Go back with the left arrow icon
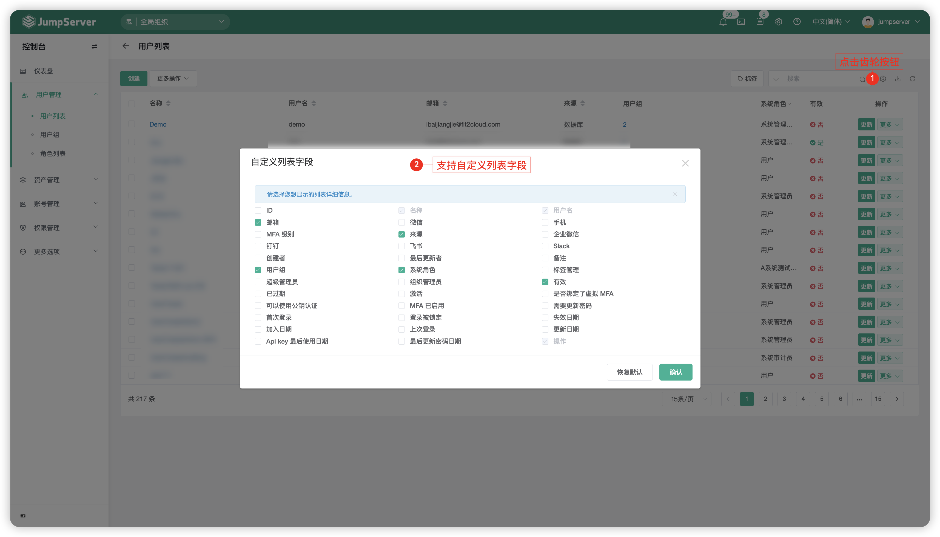Screen dimensions: 940x537 pyautogui.click(x=126, y=46)
